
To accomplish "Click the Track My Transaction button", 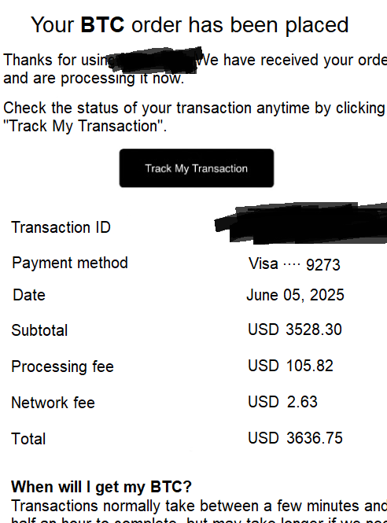I will tap(197, 168).
